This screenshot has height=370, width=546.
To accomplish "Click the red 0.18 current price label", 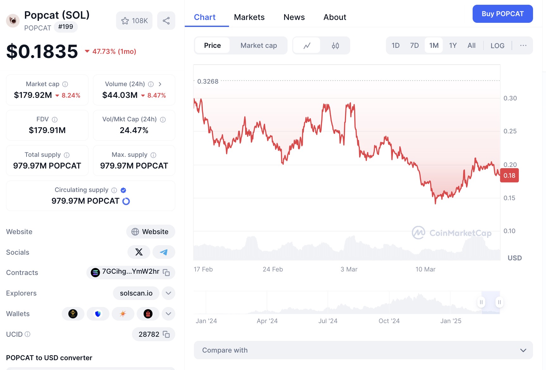I will 509,175.
